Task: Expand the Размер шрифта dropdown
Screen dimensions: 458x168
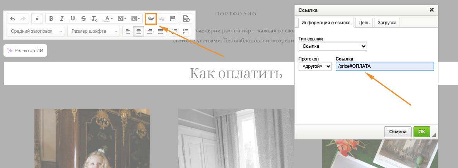Action: point(93,31)
